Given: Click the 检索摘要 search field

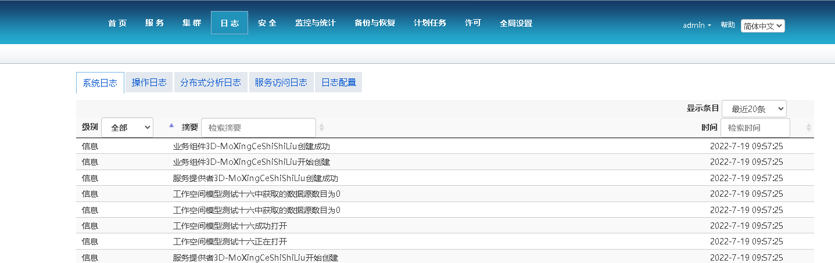Looking at the screenshot, I should pos(259,127).
